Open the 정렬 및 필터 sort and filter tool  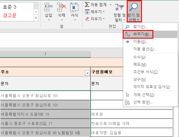pos(119,12)
